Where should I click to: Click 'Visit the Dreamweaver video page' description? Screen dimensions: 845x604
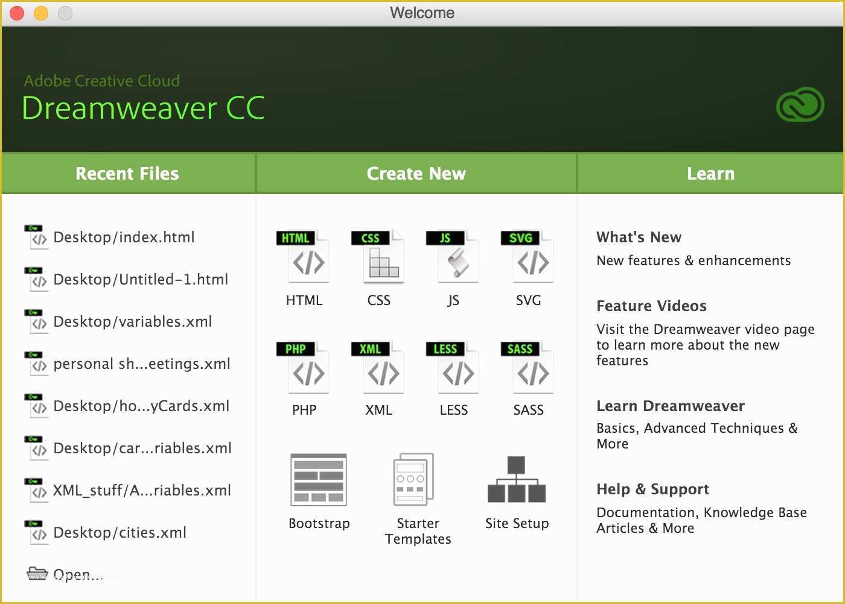coord(706,345)
